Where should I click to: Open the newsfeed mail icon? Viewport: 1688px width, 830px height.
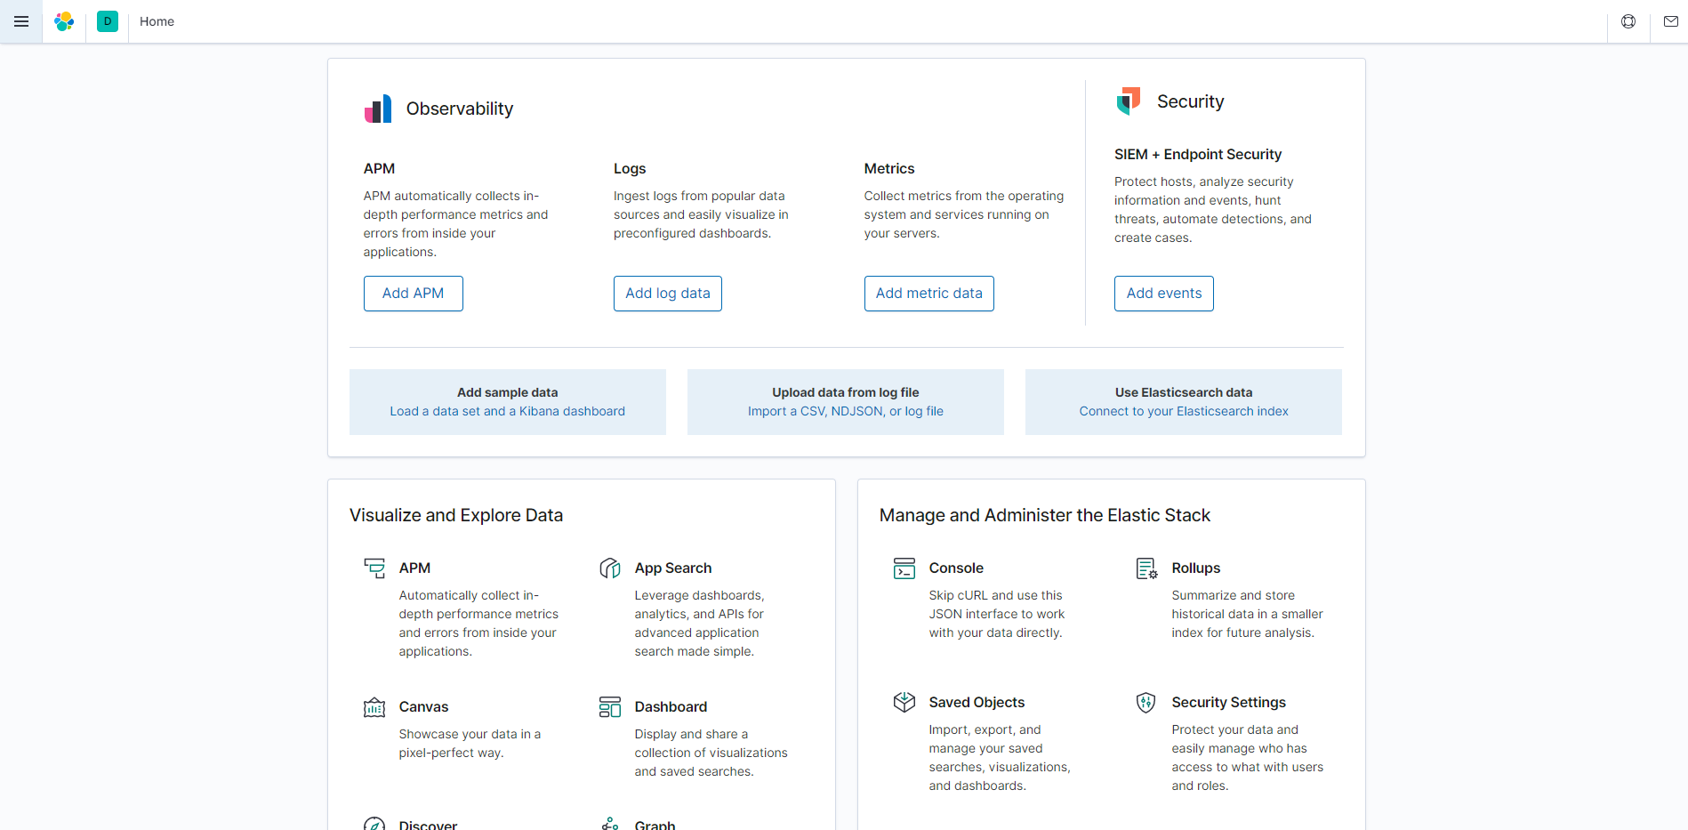point(1671,21)
